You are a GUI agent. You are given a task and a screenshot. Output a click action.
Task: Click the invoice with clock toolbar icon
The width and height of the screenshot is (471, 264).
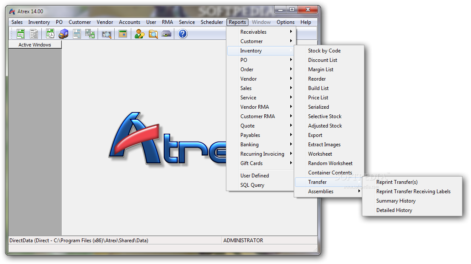click(x=50, y=34)
